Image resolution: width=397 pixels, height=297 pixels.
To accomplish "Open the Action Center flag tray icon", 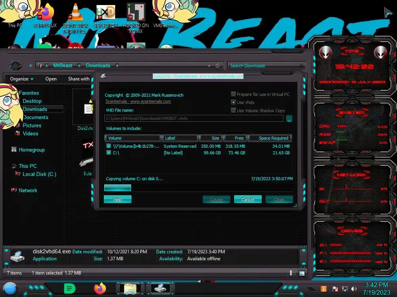I will tap(335, 288).
